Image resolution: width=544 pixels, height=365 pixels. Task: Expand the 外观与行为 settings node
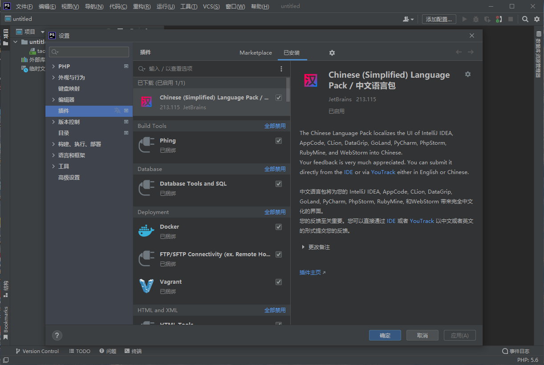click(53, 77)
